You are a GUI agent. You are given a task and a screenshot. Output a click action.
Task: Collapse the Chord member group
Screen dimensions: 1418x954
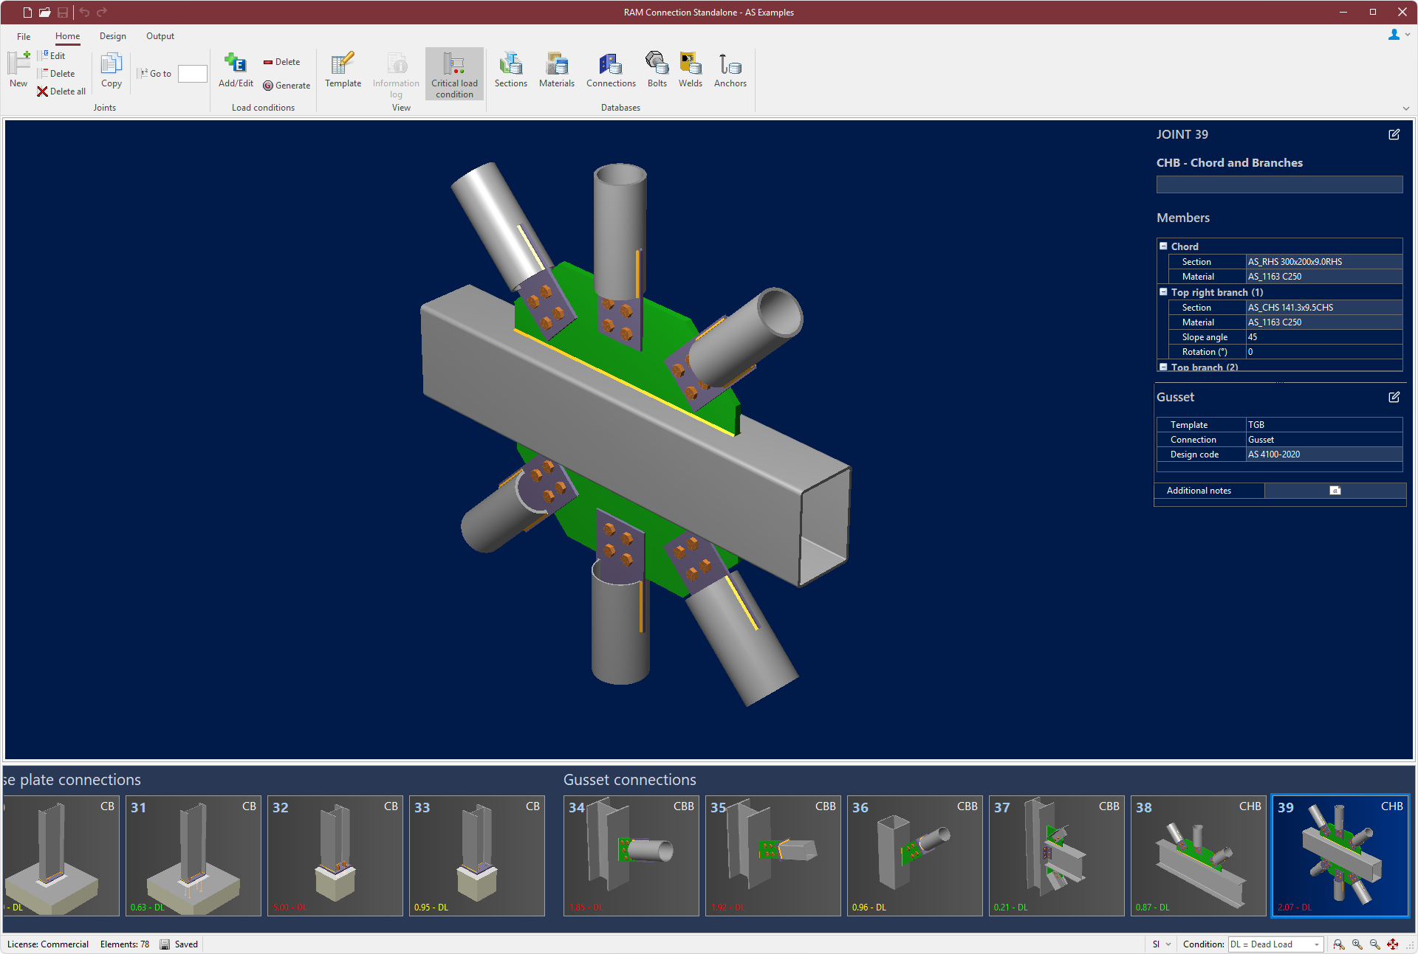(1163, 246)
